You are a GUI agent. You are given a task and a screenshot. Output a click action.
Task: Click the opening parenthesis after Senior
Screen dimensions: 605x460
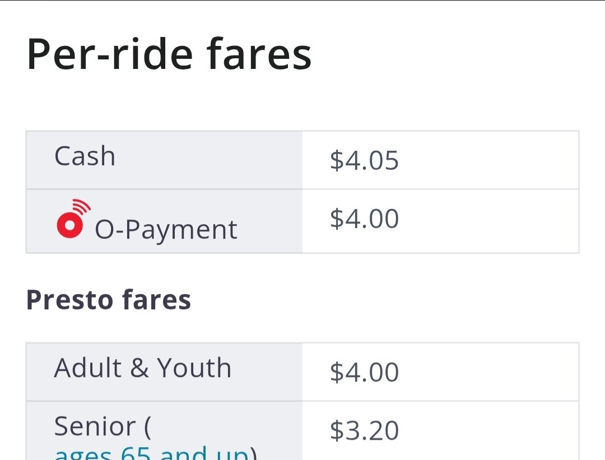147,427
